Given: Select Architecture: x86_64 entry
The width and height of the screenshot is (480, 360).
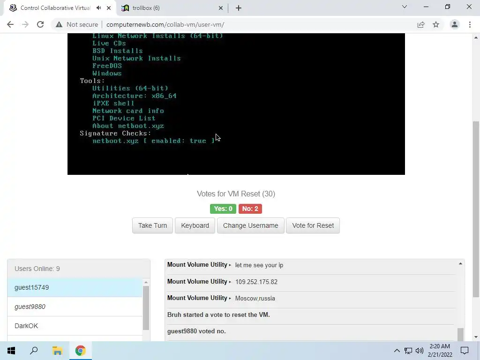Looking at the screenshot, I should [135, 96].
